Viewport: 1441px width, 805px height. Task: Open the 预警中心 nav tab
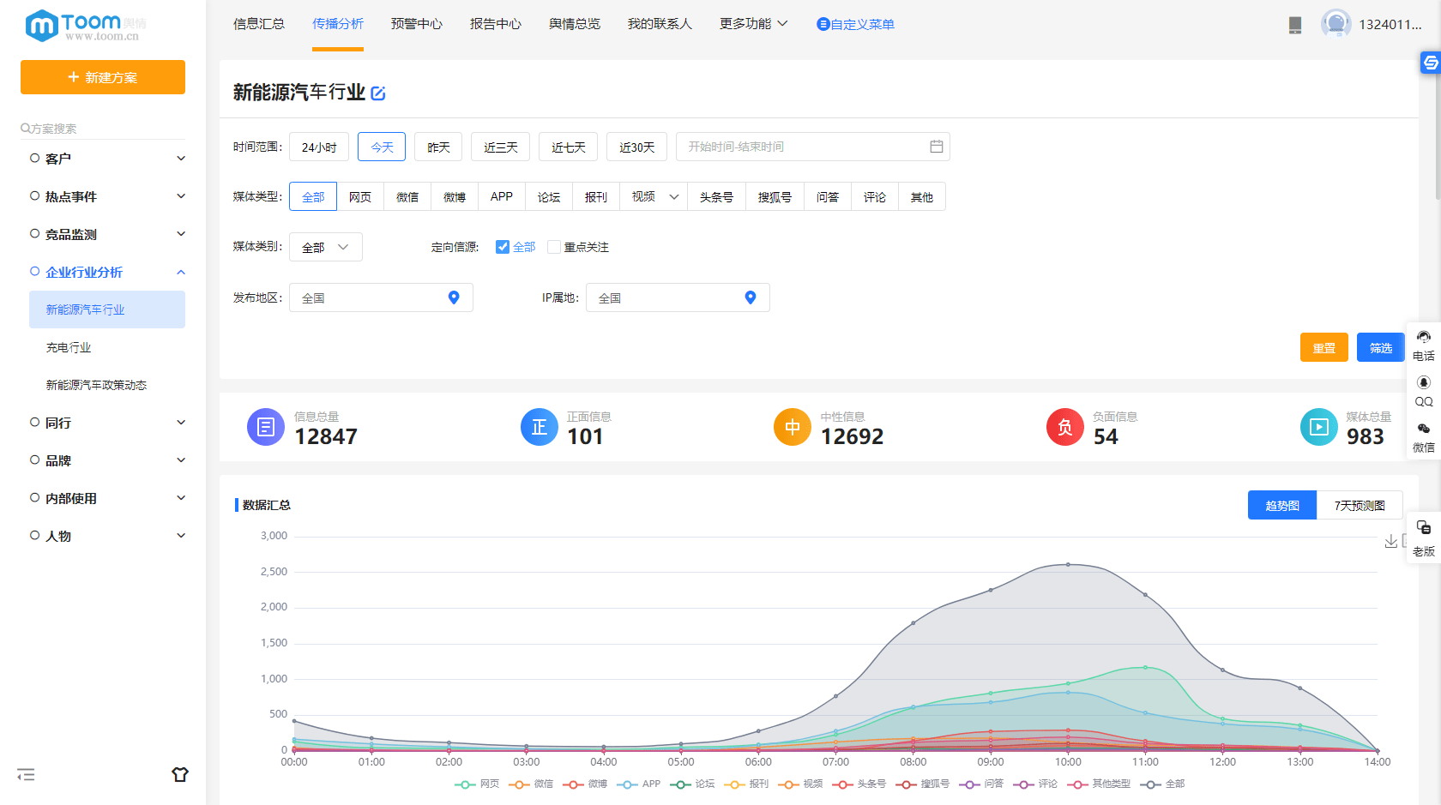point(417,24)
